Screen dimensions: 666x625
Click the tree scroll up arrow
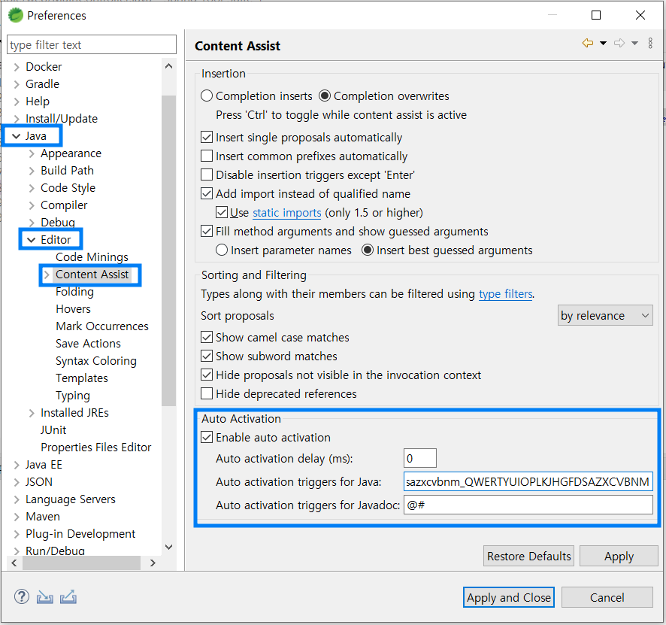pos(168,66)
